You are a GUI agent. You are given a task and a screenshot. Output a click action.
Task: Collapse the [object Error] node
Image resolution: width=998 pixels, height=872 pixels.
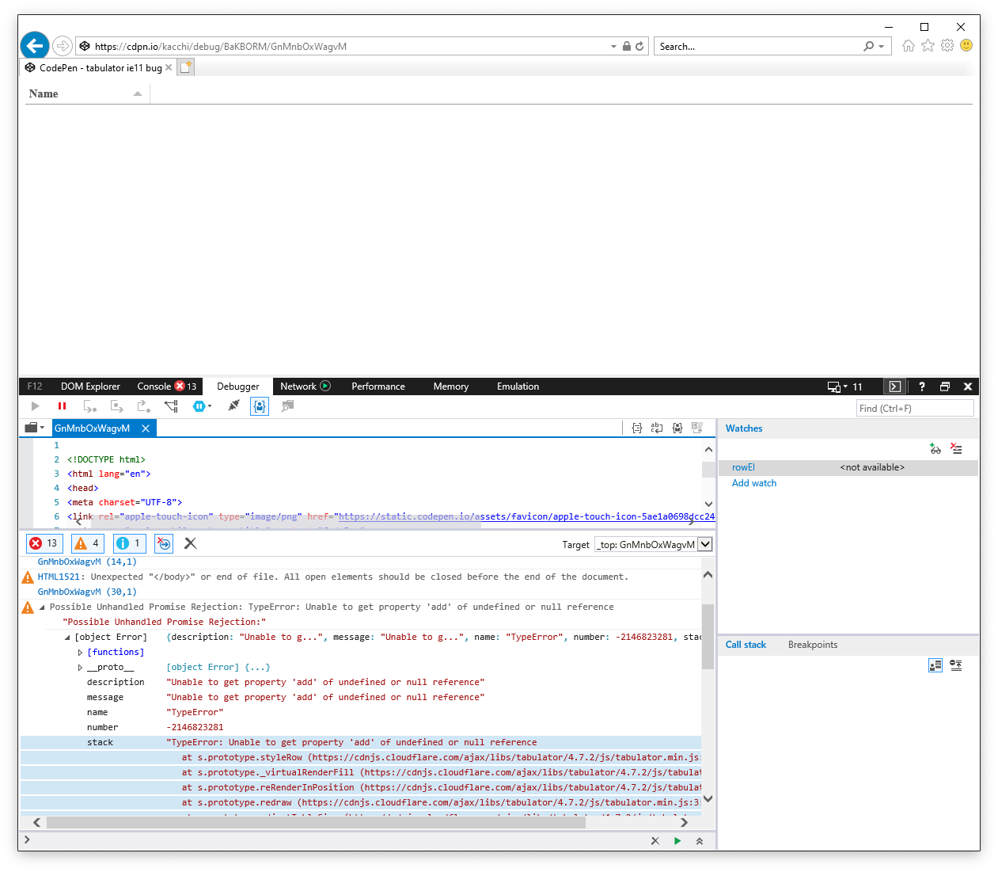point(67,636)
